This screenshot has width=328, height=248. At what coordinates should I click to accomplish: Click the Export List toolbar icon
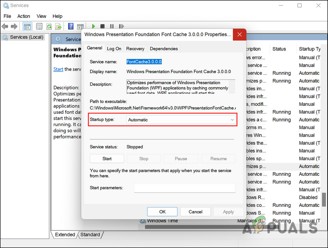[x=58, y=26]
